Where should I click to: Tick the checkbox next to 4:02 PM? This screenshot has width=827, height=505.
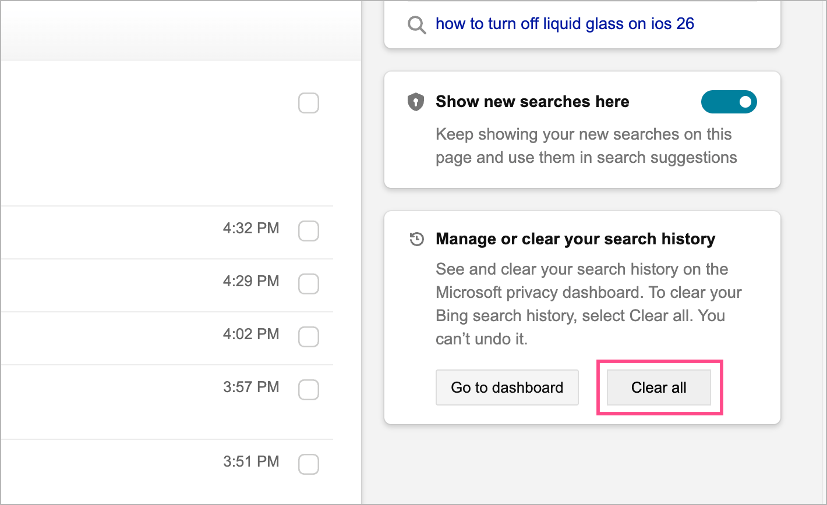(x=309, y=336)
